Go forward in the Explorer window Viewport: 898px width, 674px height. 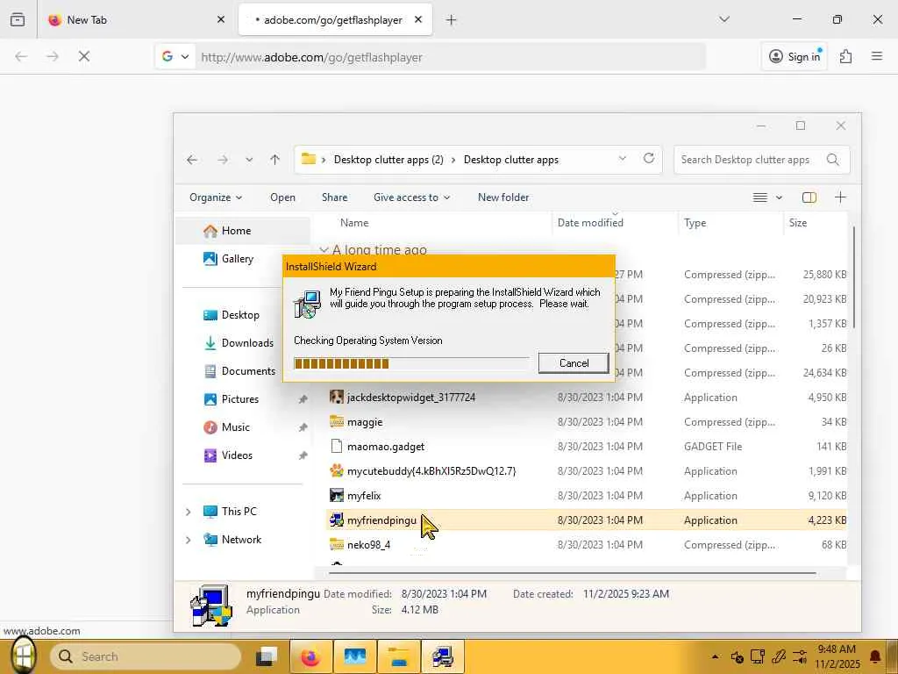point(223,160)
